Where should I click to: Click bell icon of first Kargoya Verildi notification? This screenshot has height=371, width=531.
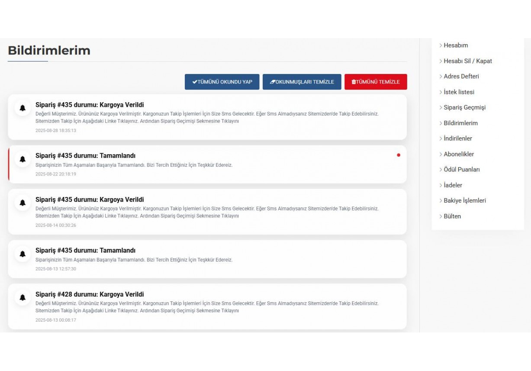click(x=23, y=108)
